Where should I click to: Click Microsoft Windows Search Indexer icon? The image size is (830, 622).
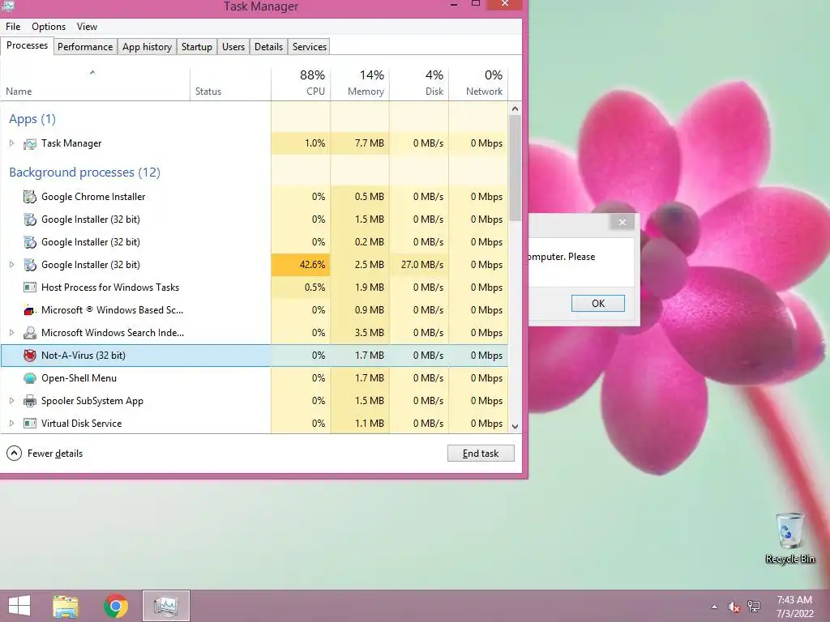tap(30, 333)
